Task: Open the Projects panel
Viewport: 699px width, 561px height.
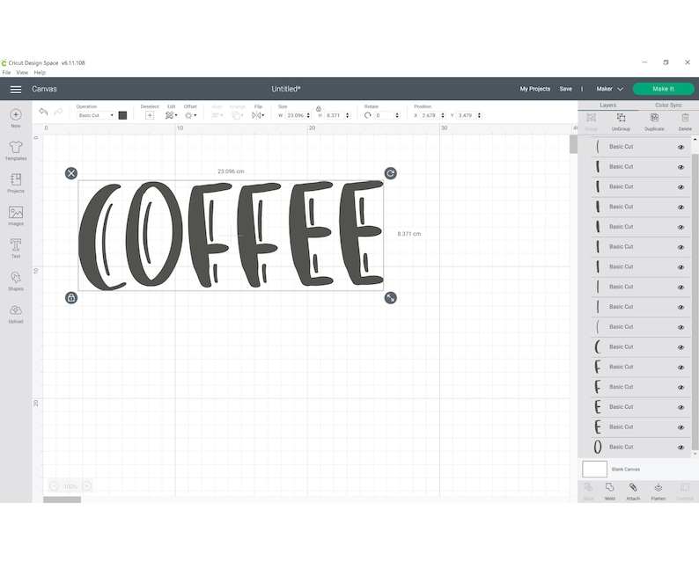Action: pos(16,184)
